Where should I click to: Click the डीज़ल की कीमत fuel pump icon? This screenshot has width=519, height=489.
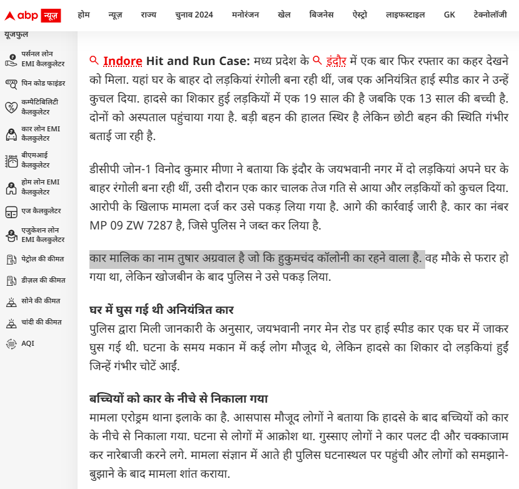tap(11, 281)
